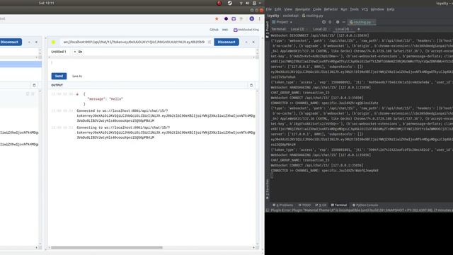The width and height of the screenshot is (453, 255).
Task: Focus the WebSocket URL input field
Action: coord(134,42)
